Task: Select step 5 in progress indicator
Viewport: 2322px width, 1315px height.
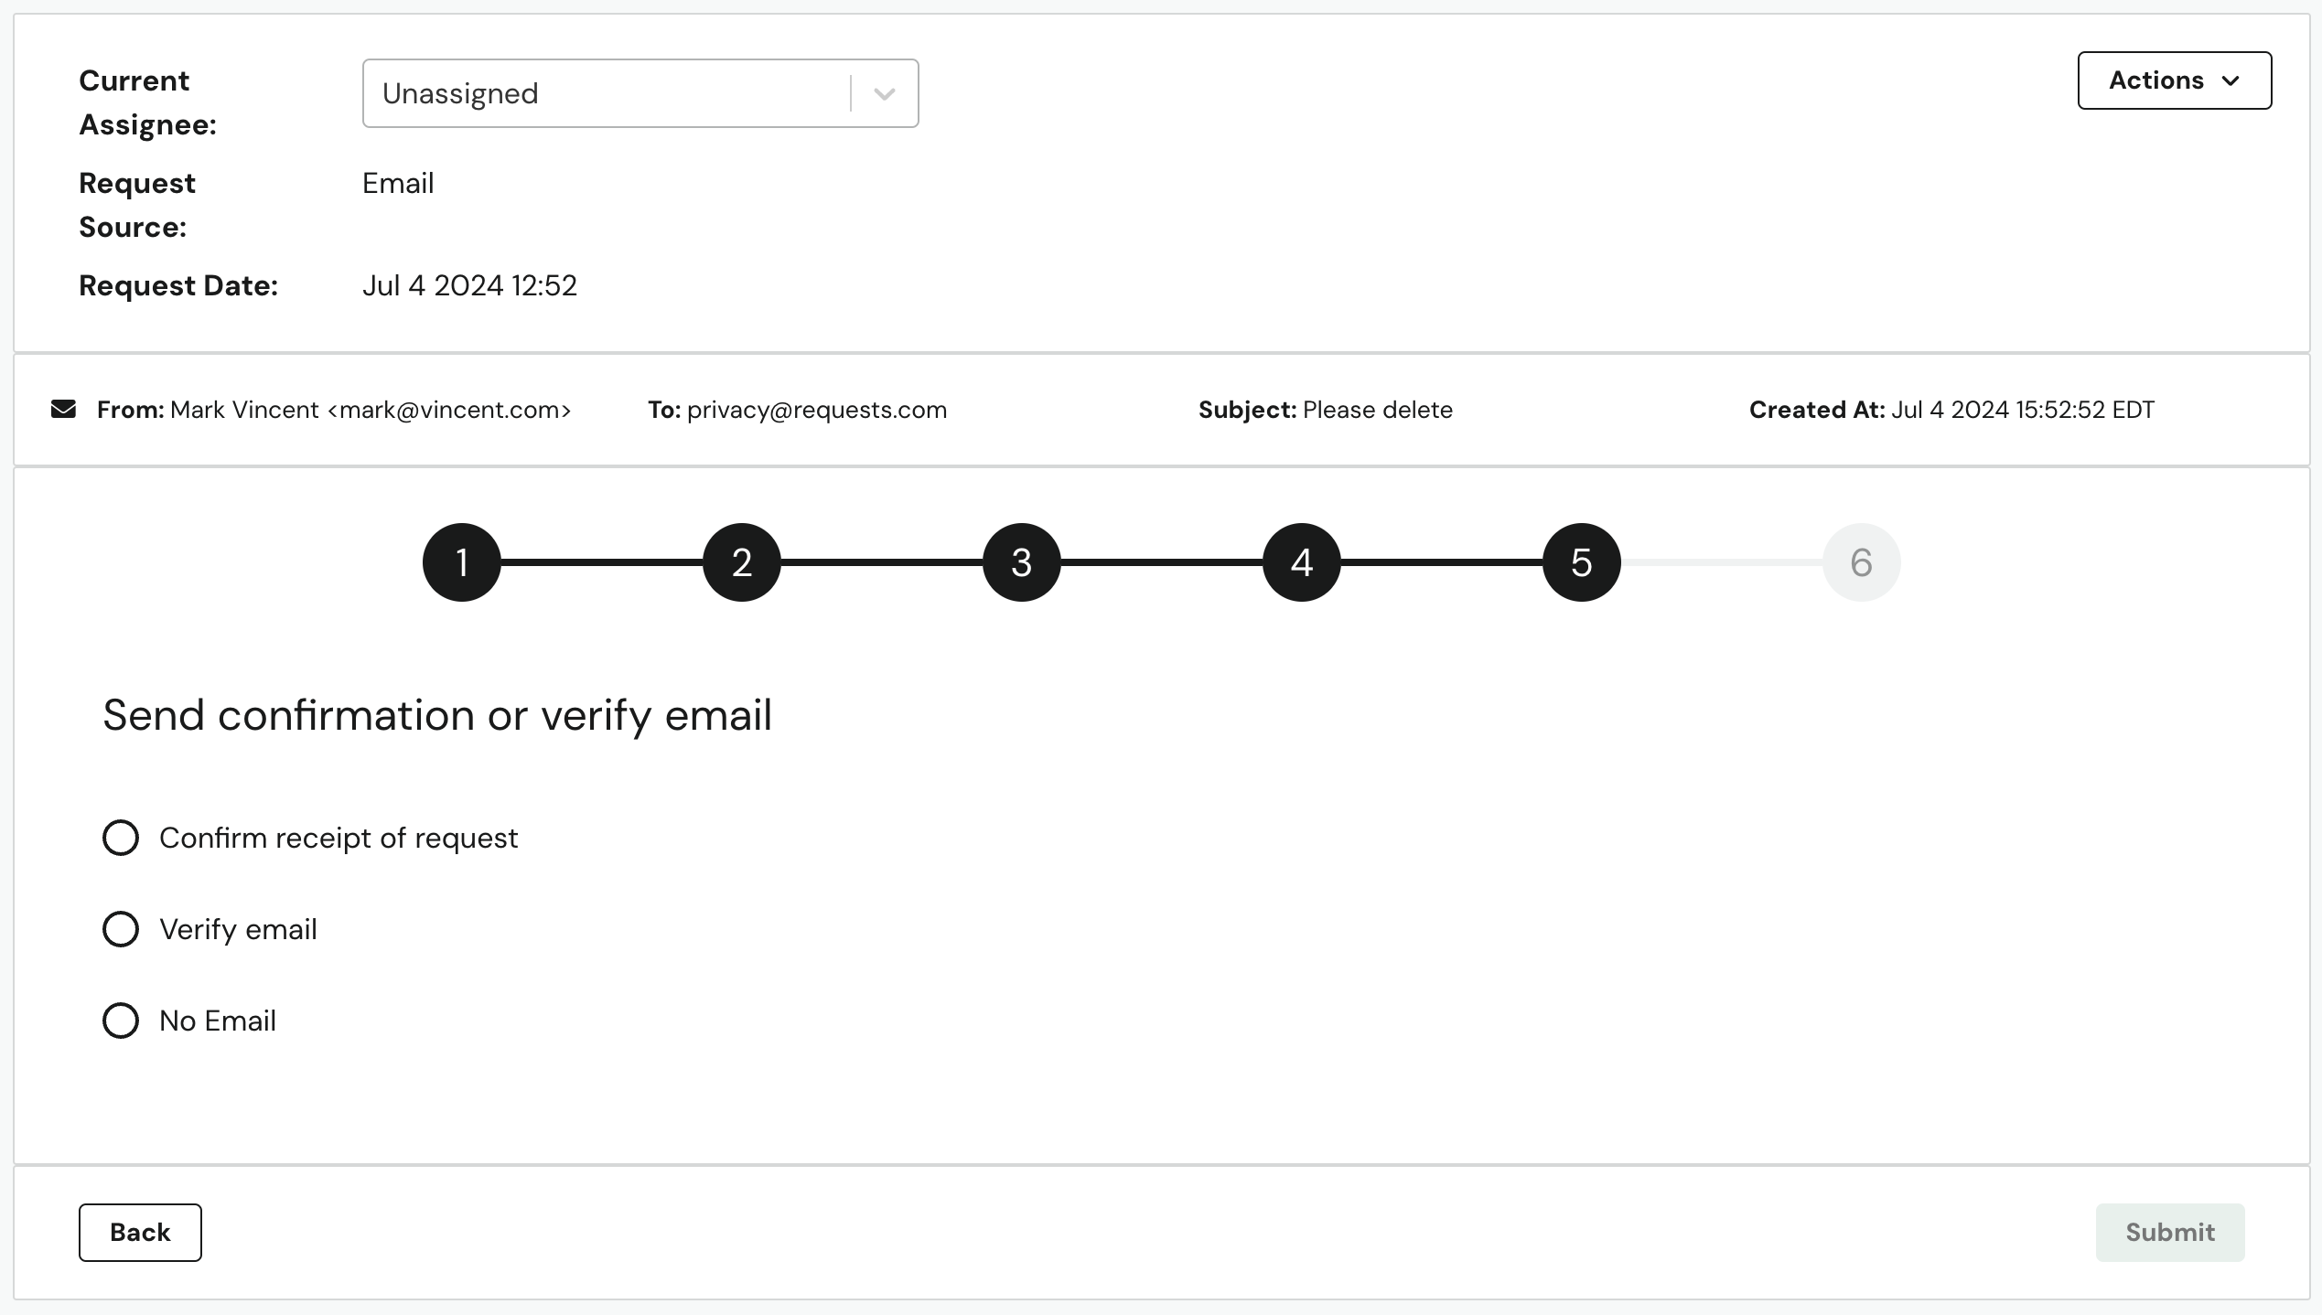Action: point(1582,561)
